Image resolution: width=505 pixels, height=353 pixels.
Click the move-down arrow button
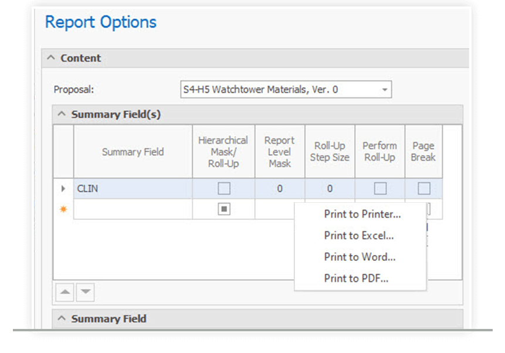(84, 291)
